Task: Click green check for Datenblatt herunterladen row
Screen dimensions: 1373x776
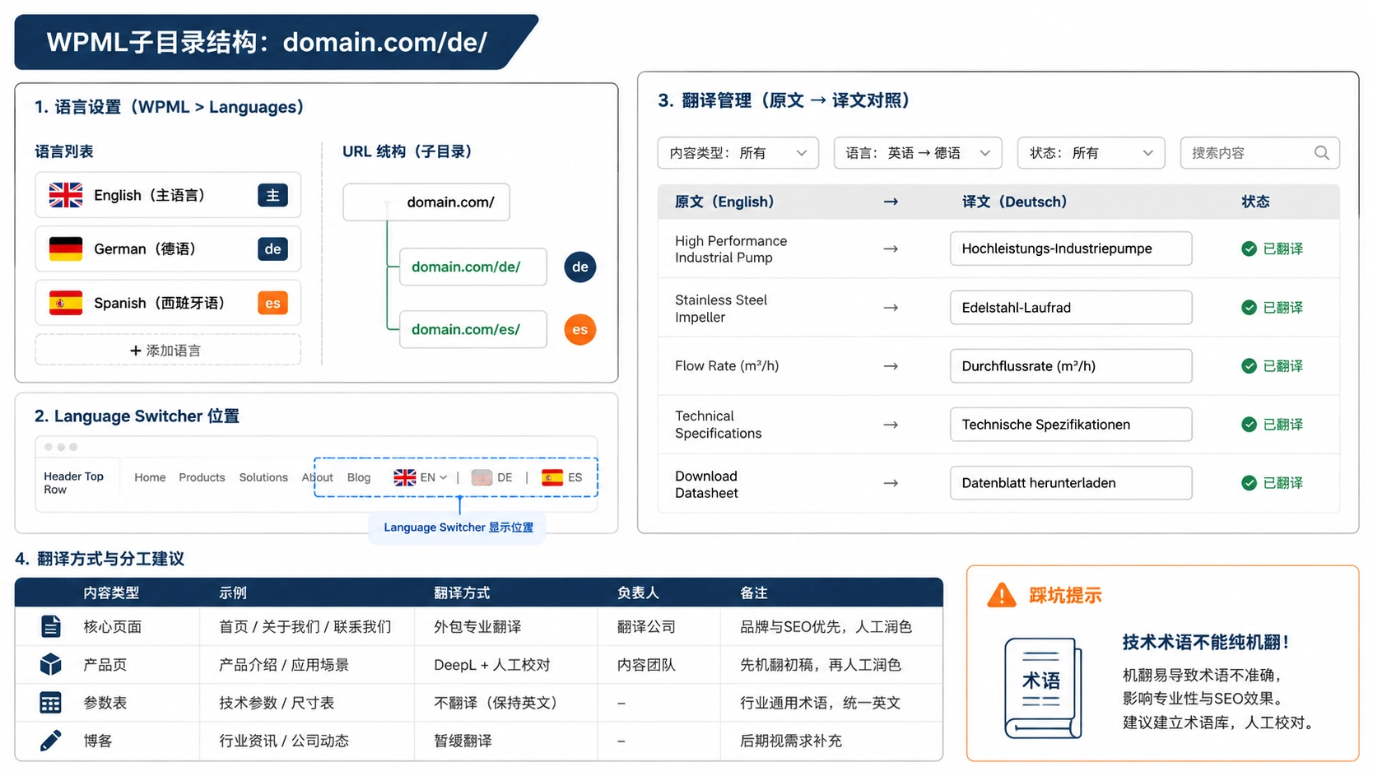Action: point(1249,483)
